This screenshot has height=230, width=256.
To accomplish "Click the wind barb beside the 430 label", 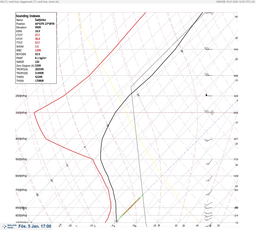I will click(x=208, y=49).
